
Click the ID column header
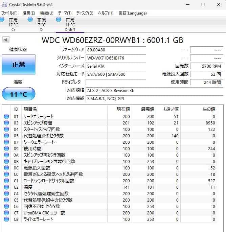point(16,109)
